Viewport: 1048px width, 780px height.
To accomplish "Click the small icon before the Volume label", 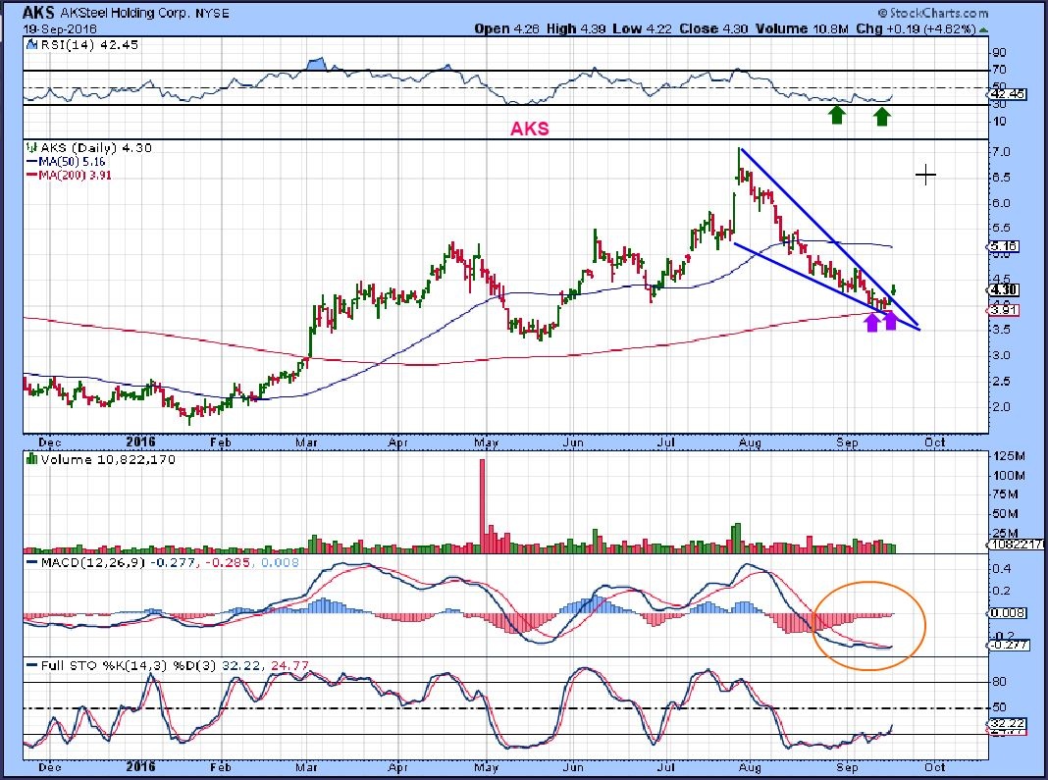I will (x=29, y=459).
